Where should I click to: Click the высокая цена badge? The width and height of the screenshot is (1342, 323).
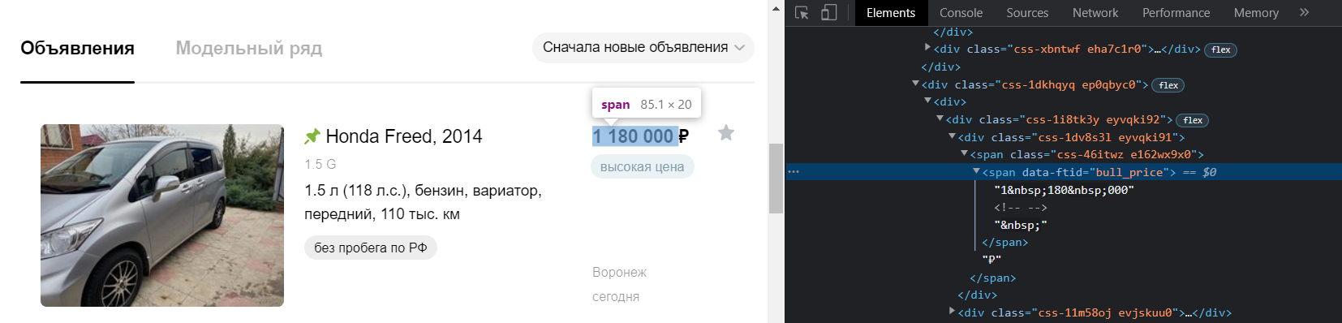[642, 166]
